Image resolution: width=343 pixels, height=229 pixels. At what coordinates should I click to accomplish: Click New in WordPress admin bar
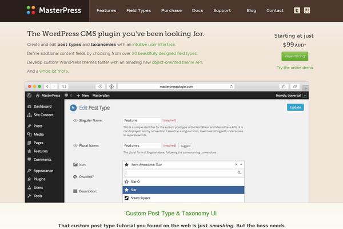[83, 96]
